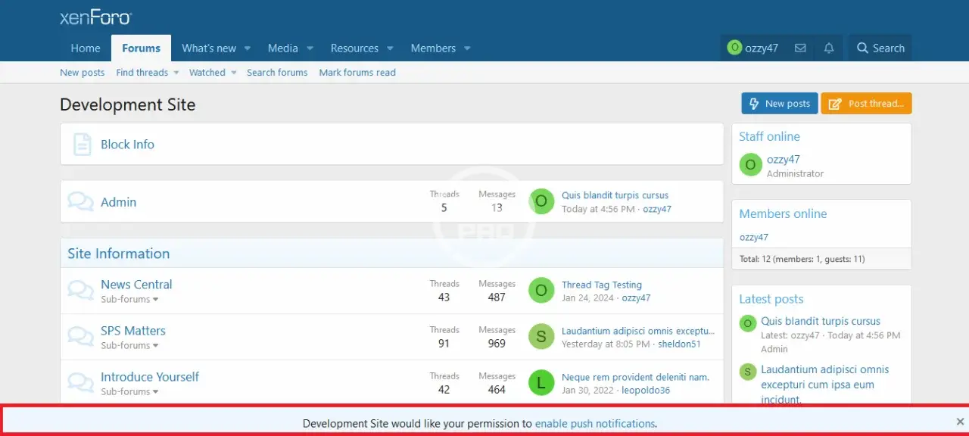Click the Block Info page icon
Screen dimensions: 969x436
(82, 145)
